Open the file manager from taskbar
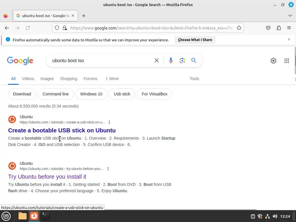Screen dimensions: 296x222 click(23, 216)
